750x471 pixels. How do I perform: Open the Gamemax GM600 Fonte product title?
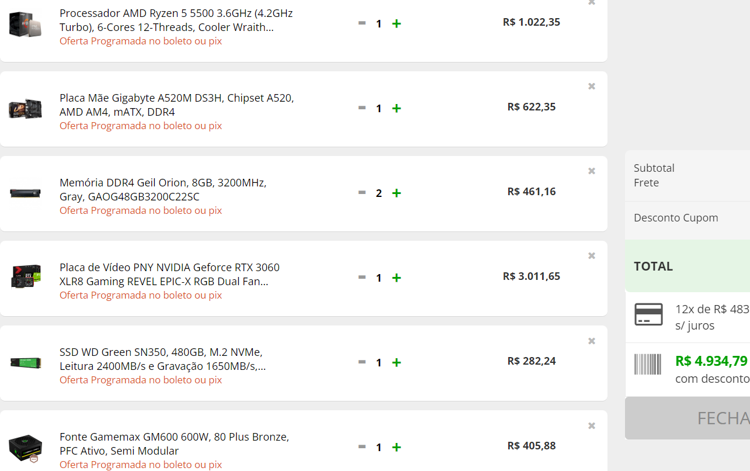(174, 444)
